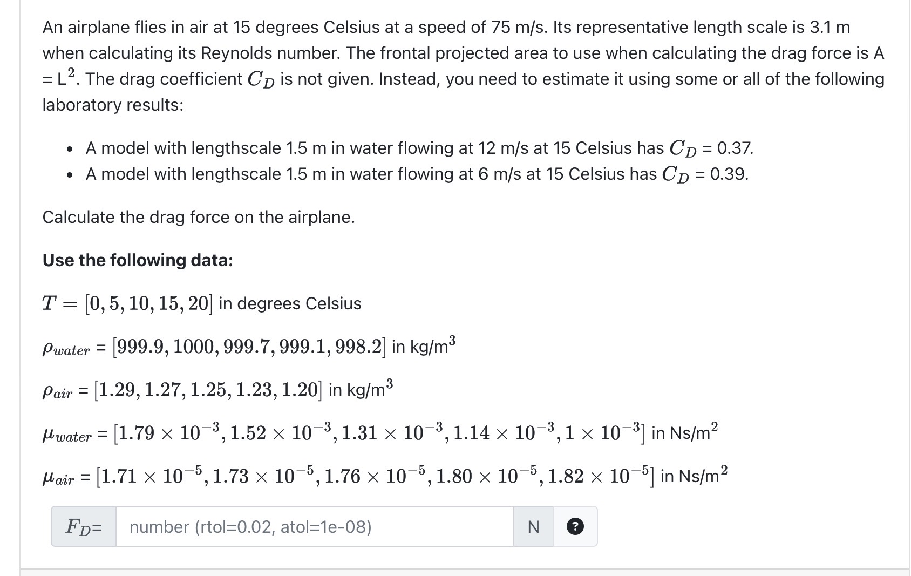Click the bullet about water flowing at 6 m/s
Screen dimensions: 911x576
coord(417,174)
